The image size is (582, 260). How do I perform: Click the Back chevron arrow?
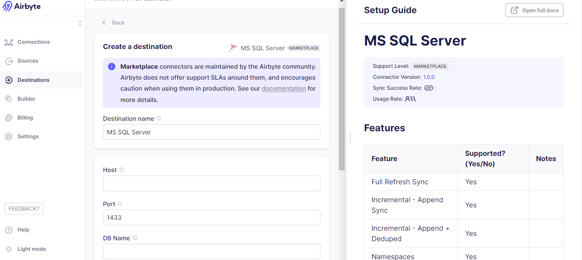[104, 22]
